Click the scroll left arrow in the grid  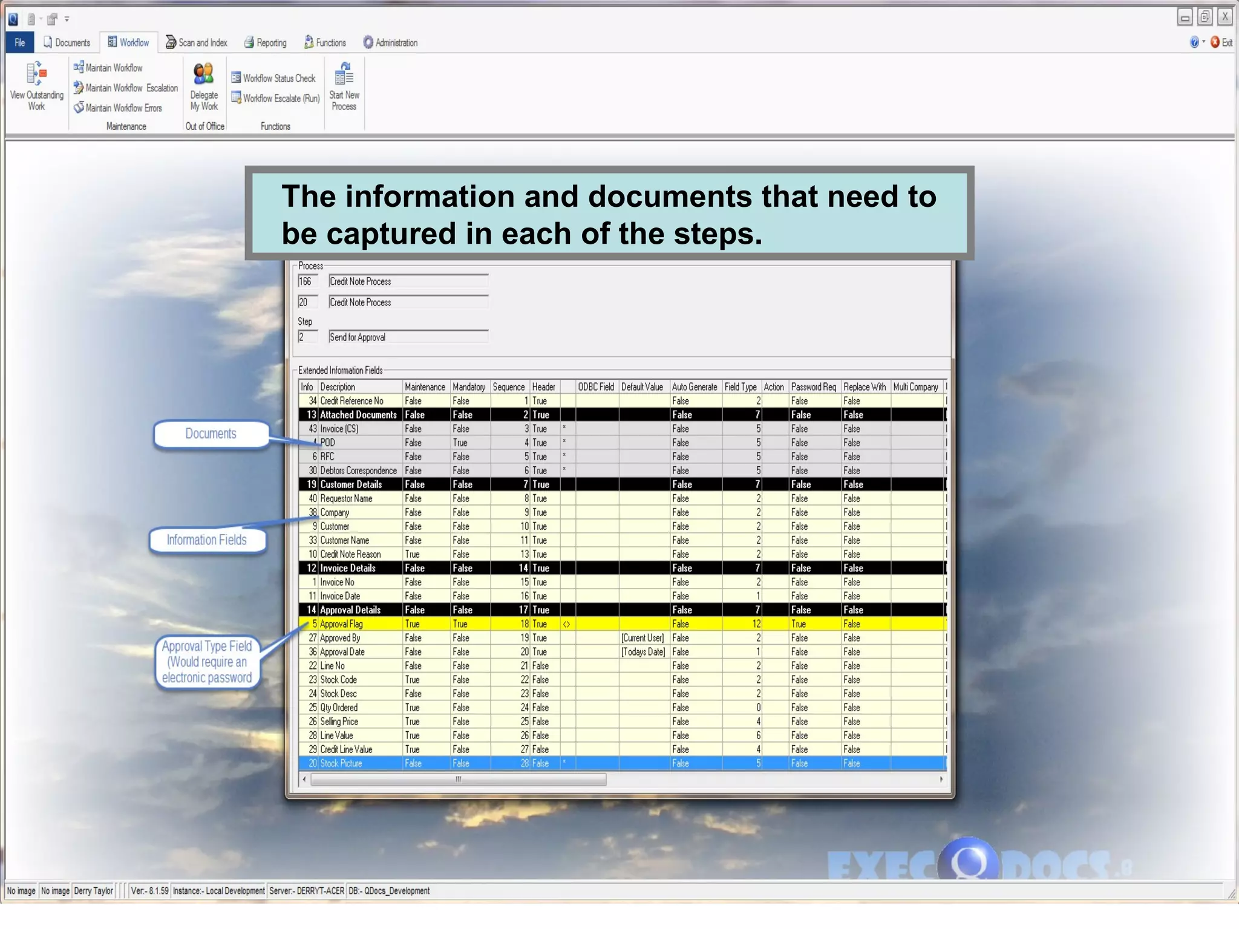[x=304, y=779]
